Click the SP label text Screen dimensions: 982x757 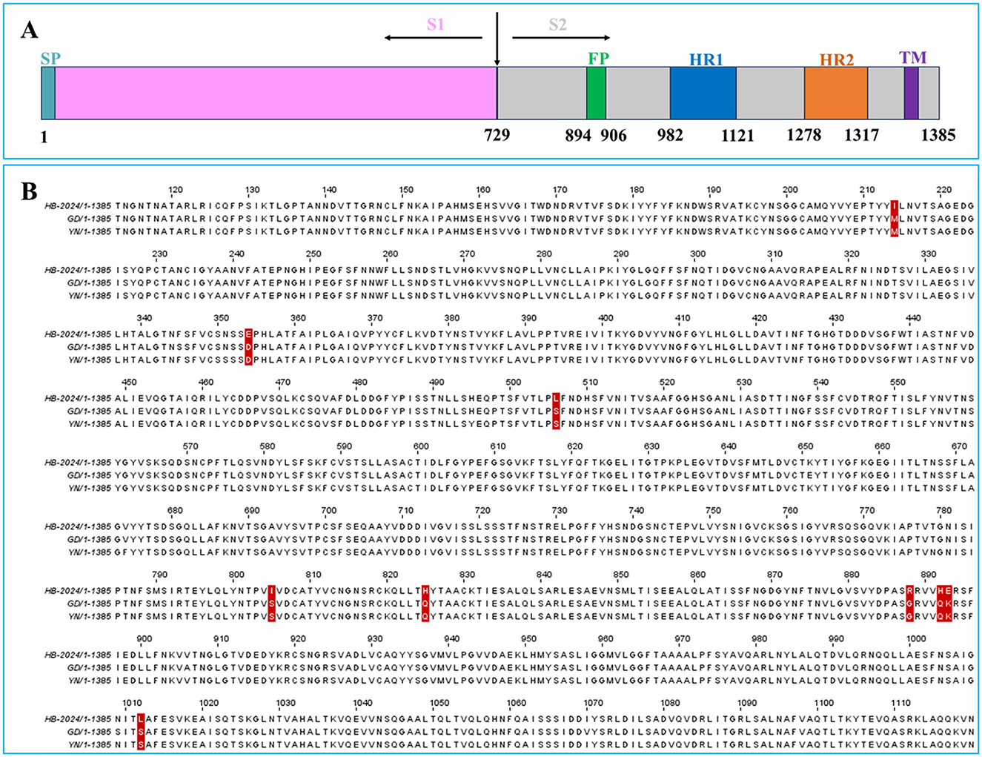tap(50, 59)
